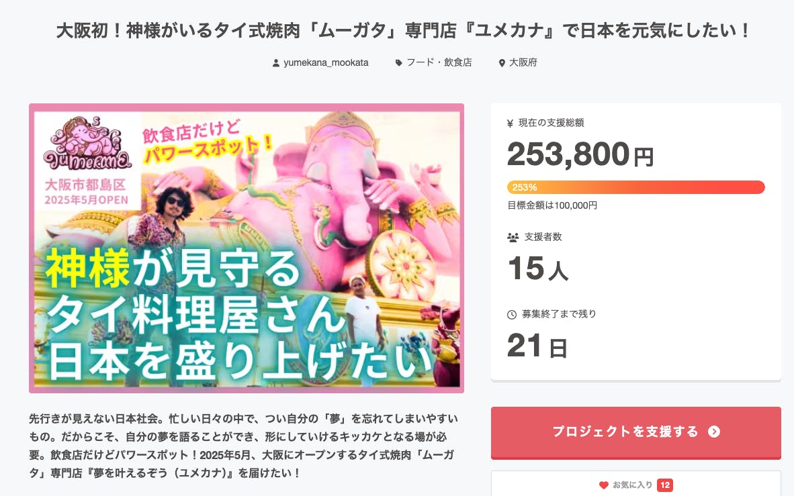Click the 目標金額は100,000円 goal text
Viewport: 794px width, 496px height.
click(552, 205)
